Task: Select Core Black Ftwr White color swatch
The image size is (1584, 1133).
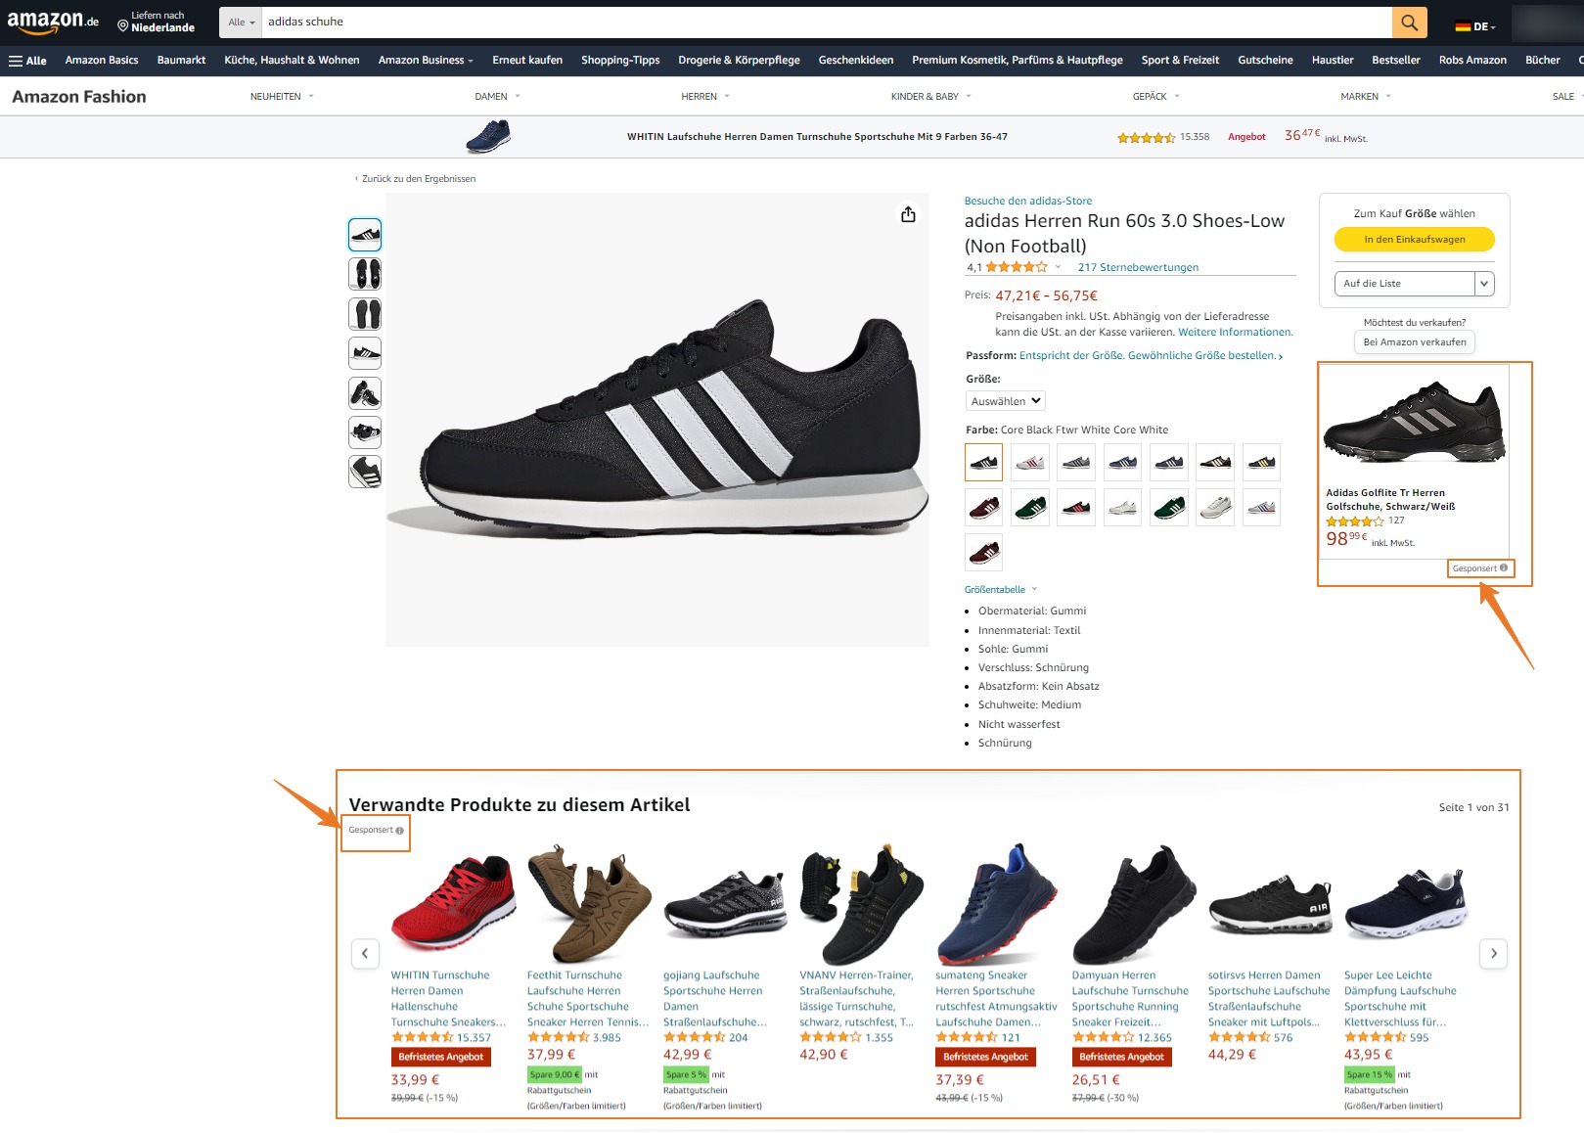Action: (983, 462)
